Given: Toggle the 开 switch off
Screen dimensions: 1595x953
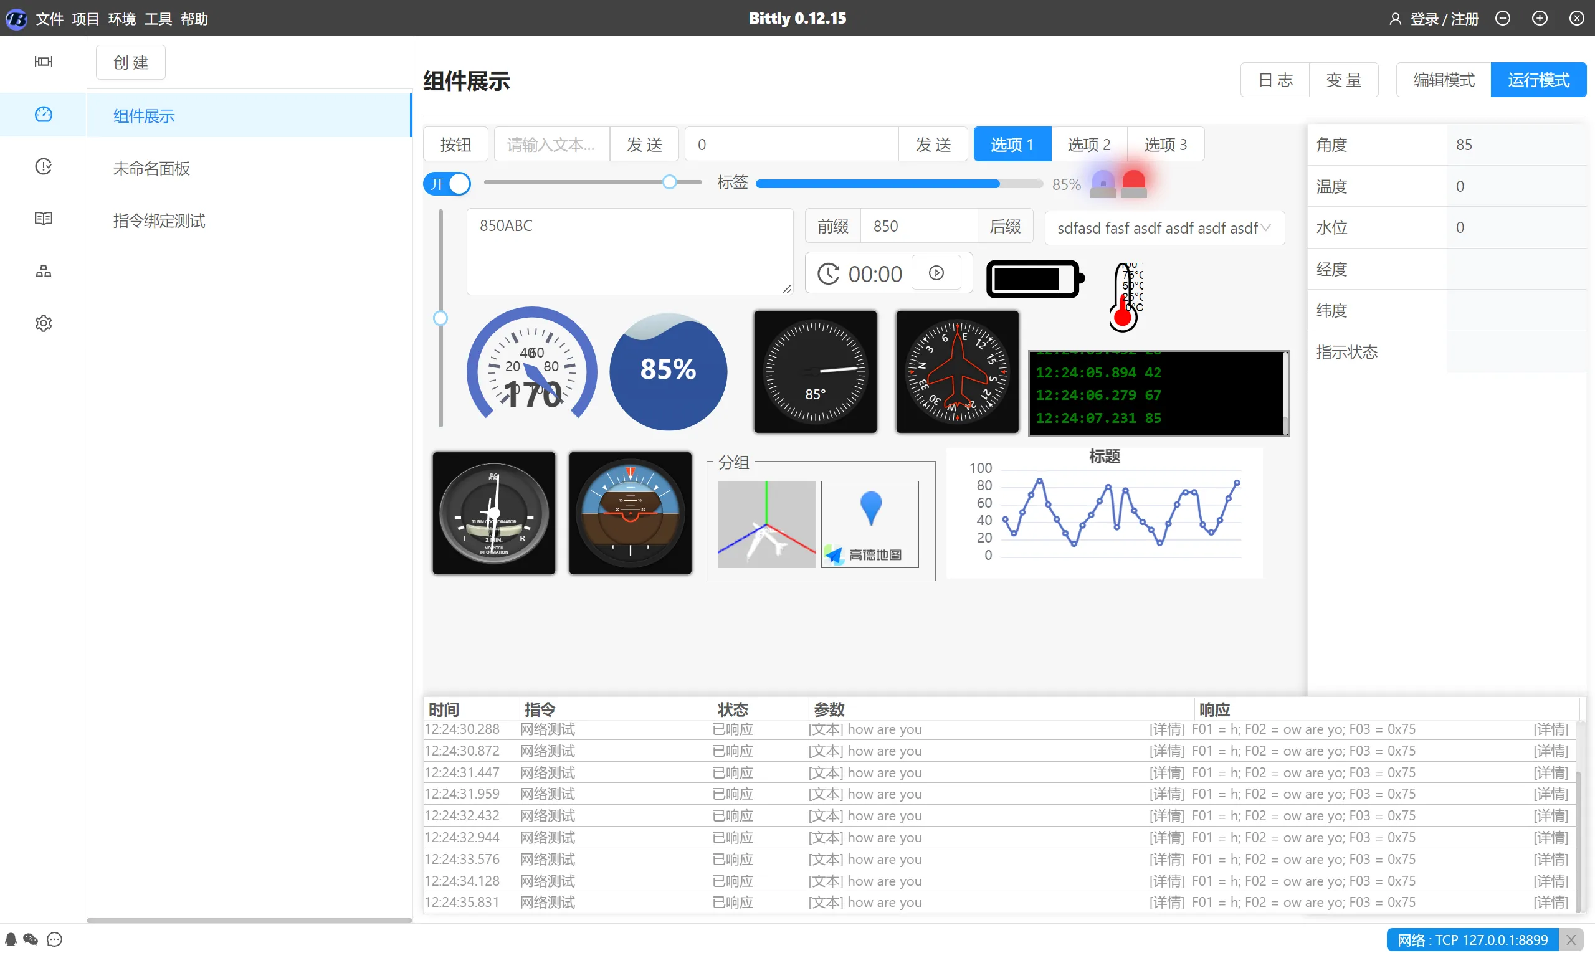Looking at the screenshot, I should click(x=447, y=184).
